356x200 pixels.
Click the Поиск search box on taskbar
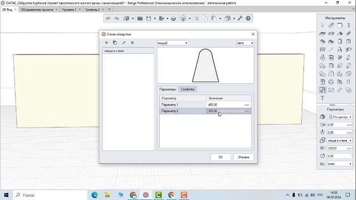[x=50, y=195]
